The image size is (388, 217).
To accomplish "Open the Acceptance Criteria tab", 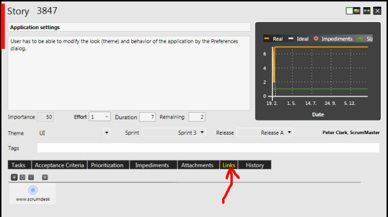I will [x=59, y=165].
